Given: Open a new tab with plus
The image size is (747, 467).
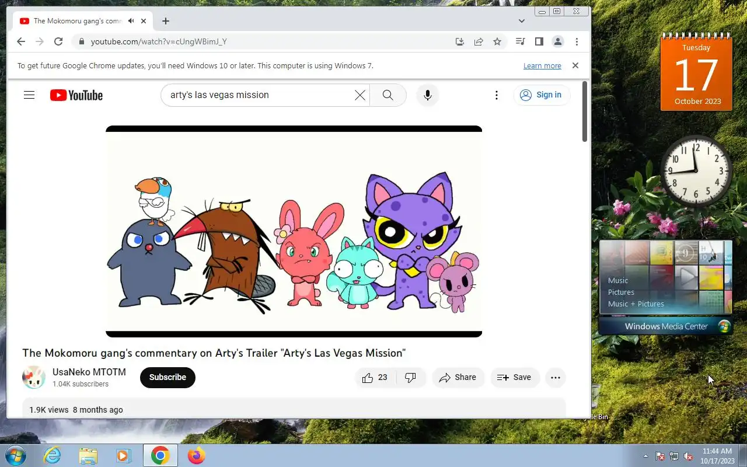Looking at the screenshot, I should 166,21.
